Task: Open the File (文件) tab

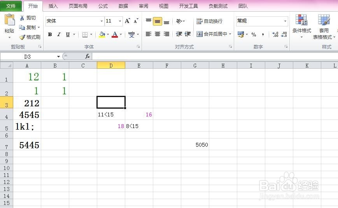Action: click(x=11, y=6)
